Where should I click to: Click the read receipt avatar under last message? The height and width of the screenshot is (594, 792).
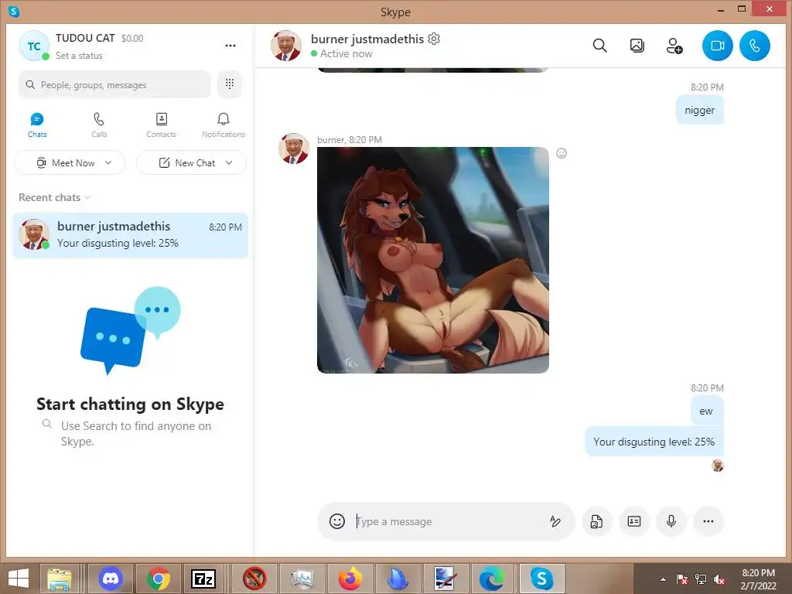[x=717, y=466]
